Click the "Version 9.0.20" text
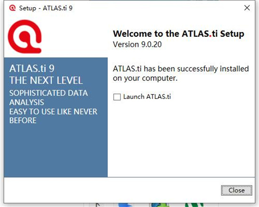Image resolution: width=259 pixels, height=207 pixels. point(137,44)
